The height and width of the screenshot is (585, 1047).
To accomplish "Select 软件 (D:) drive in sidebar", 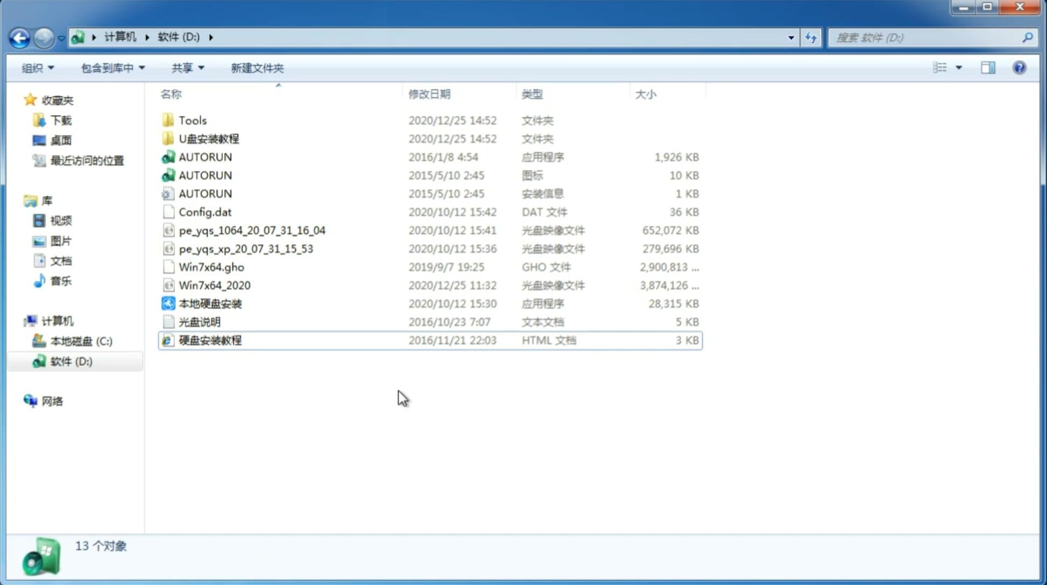I will (x=70, y=361).
